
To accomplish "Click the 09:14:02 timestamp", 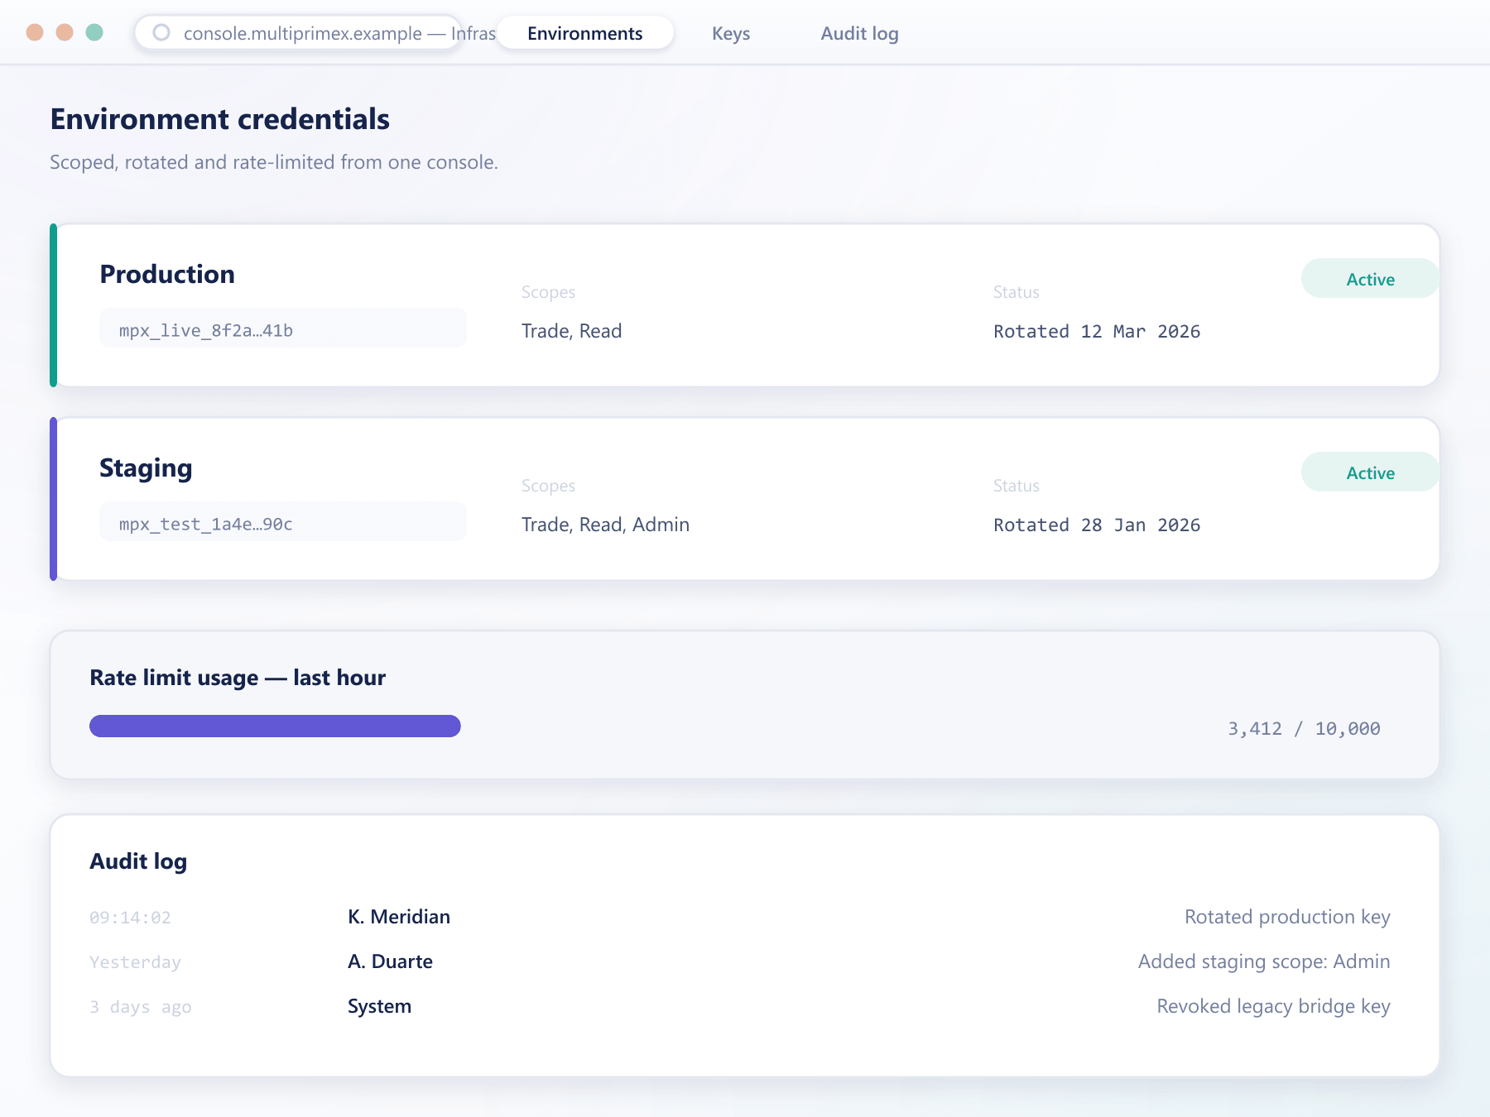I will [x=130, y=918].
